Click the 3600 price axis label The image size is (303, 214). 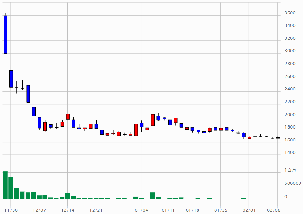coord(290,13)
